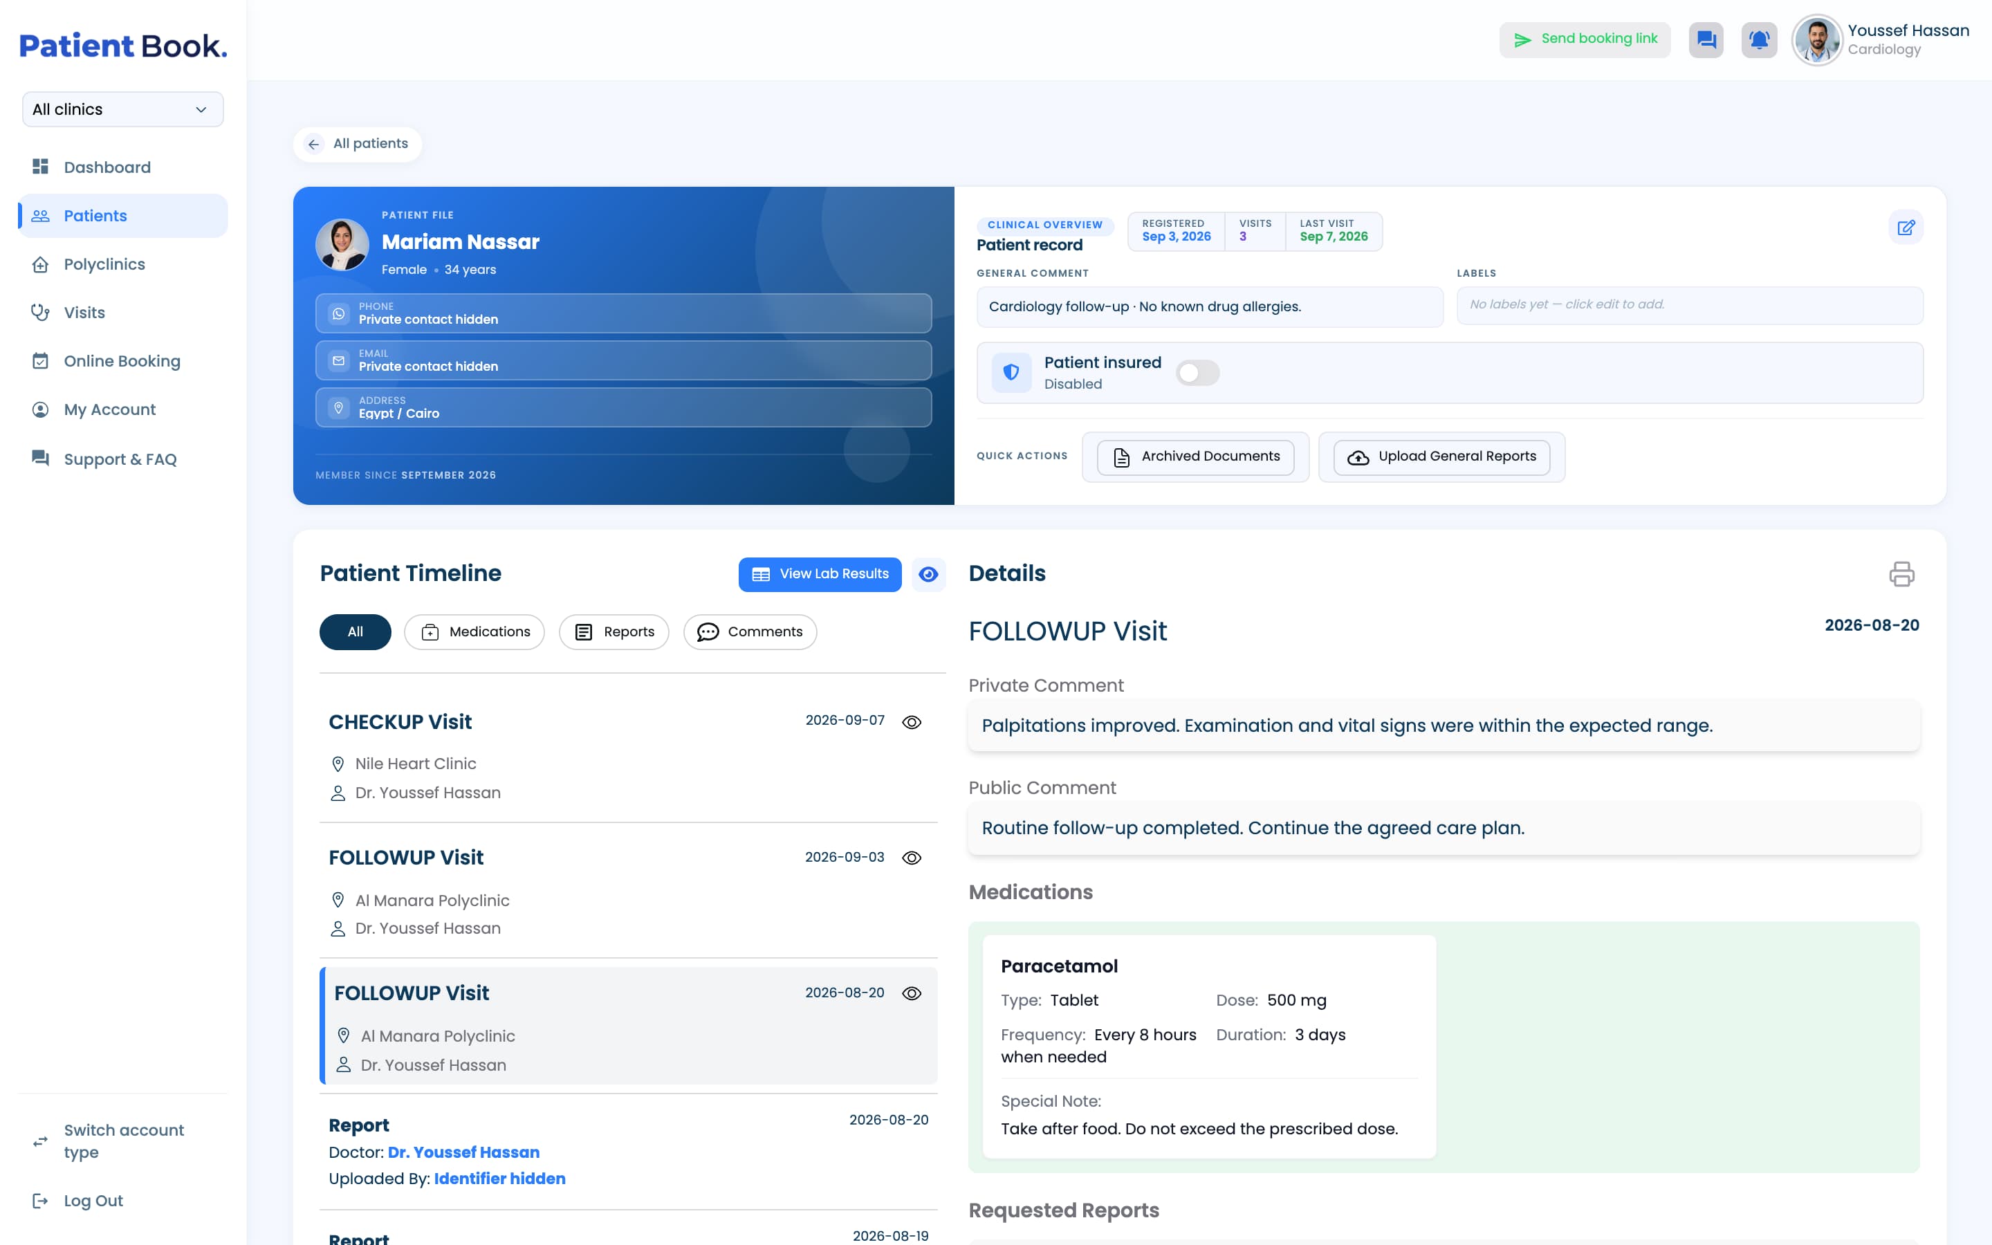Click View Lab Results button
Viewport: 1992px width, 1245px height.
820,574
